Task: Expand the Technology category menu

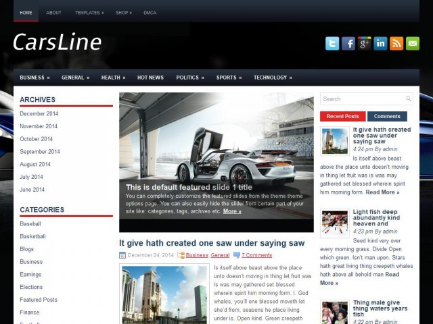Action: click(273, 78)
